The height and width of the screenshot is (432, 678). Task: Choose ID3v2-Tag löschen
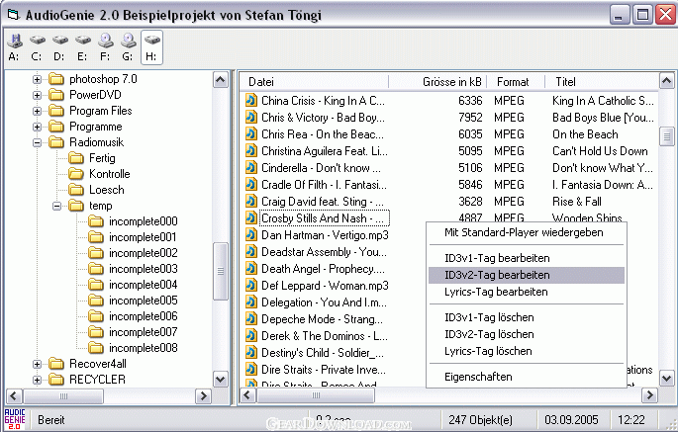point(527,334)
